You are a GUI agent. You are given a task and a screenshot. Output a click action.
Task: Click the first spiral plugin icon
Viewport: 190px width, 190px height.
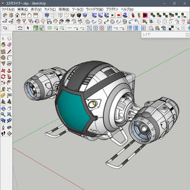(88, 22)
